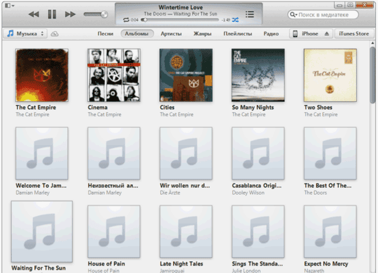Switch to the Артисты tab
378x273 pixels.
tap(171, 34)
